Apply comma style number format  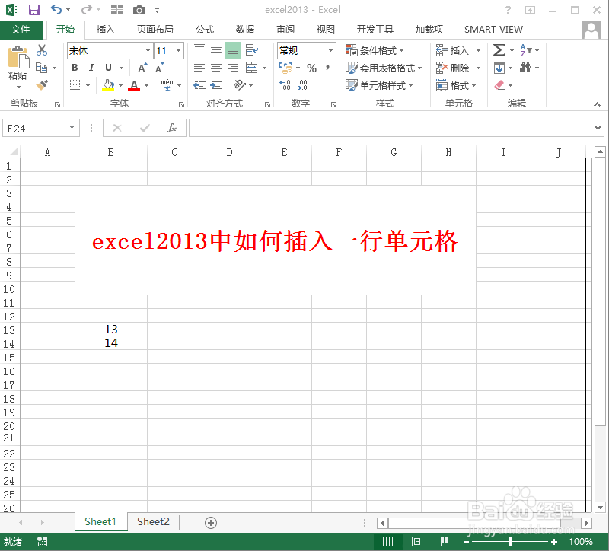328,68
